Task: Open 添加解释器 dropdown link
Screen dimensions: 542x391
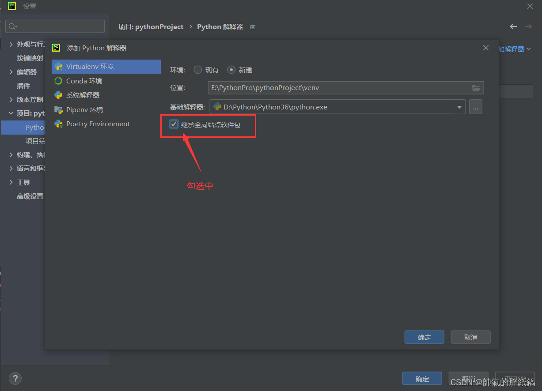Action: tap(515, 49)
